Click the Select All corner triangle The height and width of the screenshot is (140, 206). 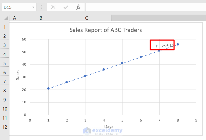6,18
